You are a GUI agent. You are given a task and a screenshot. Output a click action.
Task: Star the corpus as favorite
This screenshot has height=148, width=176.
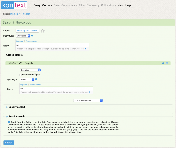(43, 31)
